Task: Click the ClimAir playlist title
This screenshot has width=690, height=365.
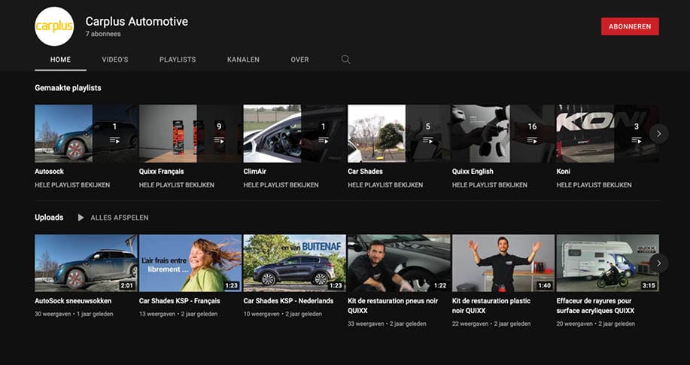Action: click(x=255, y=172)
